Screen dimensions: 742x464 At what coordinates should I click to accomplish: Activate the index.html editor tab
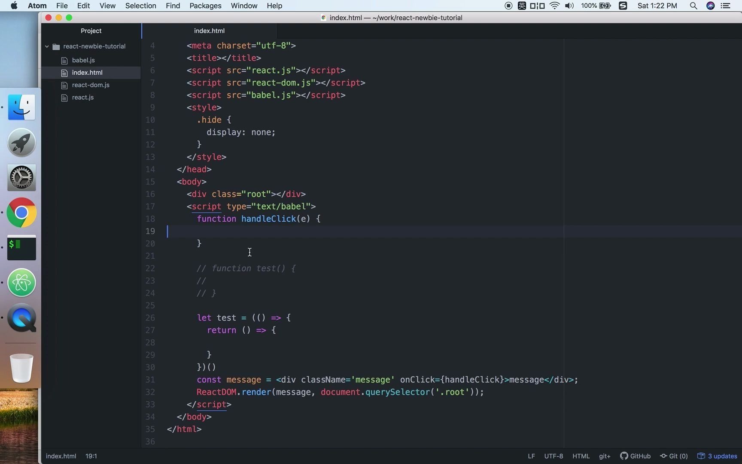(209, 31)
